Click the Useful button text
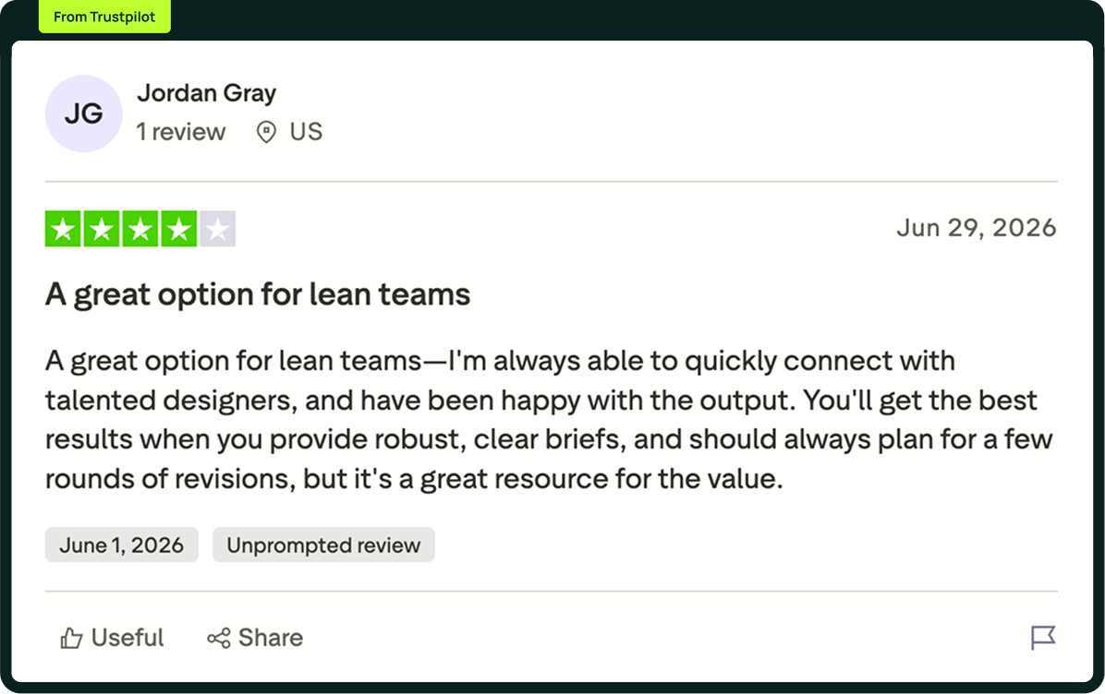Viewport: 1105px width, 694px height. click(127, 638)
